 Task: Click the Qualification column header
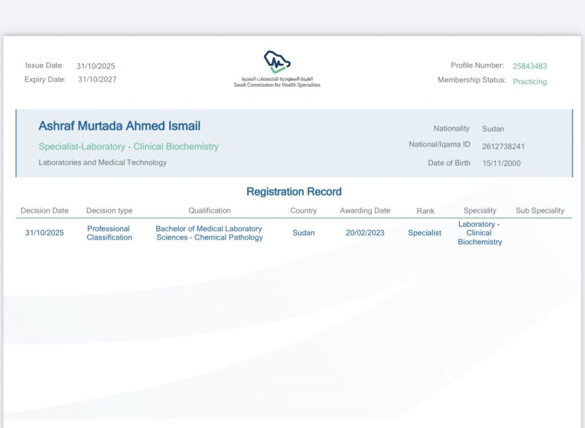point(210,210)
